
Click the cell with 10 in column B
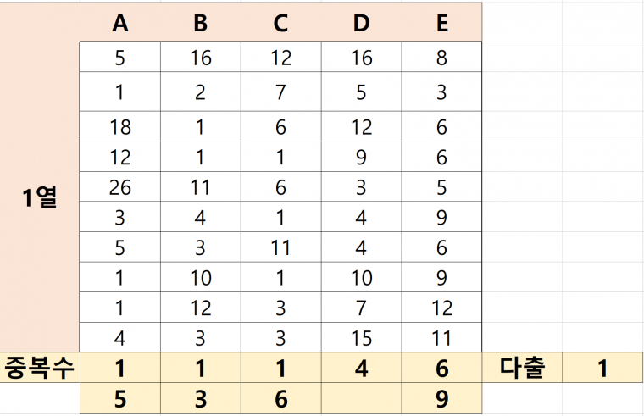tap(201, 278)
